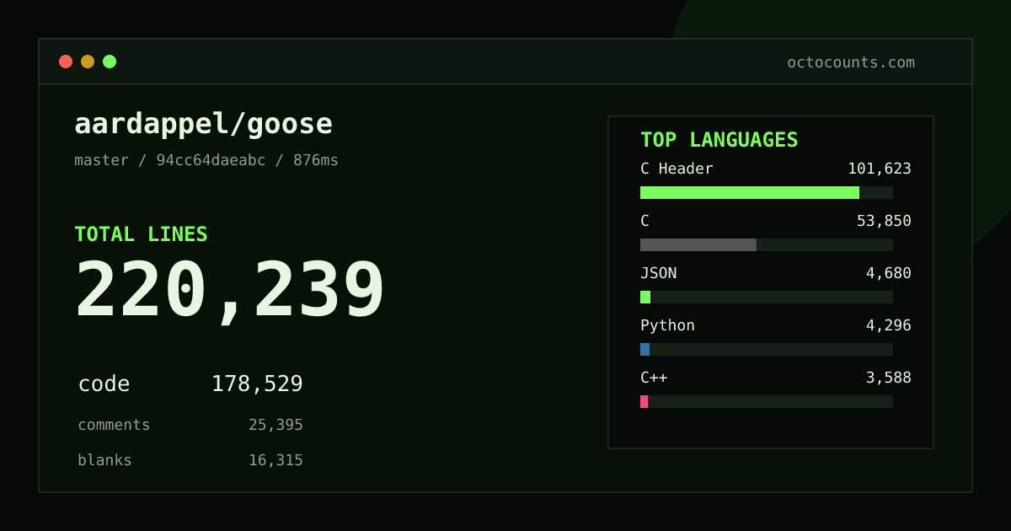Click the green maximize dot

coord(110,62)
